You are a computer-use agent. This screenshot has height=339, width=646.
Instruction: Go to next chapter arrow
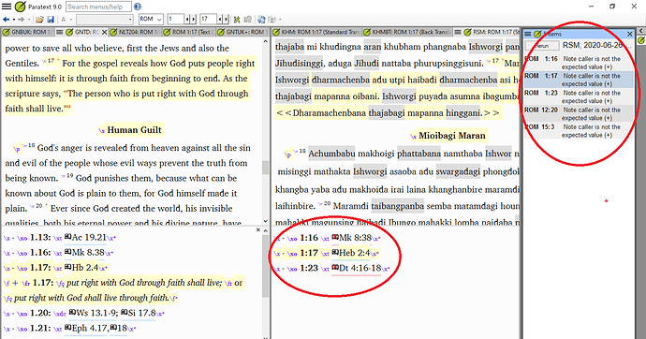[x=193, y=20]
